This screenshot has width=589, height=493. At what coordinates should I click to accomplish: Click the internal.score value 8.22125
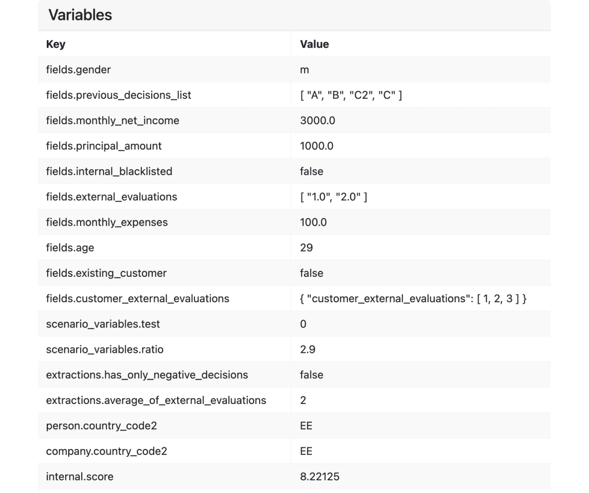click(320, 477)
